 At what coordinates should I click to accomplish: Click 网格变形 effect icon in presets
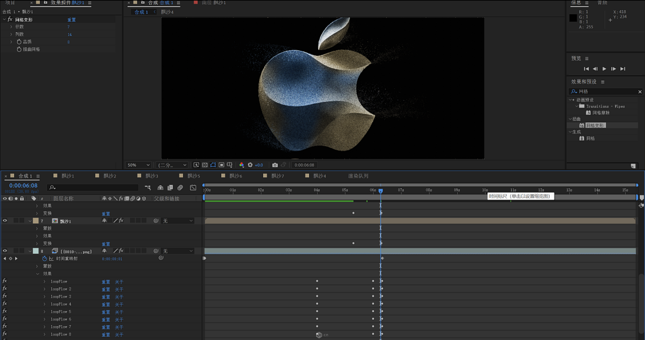(582, 125)
